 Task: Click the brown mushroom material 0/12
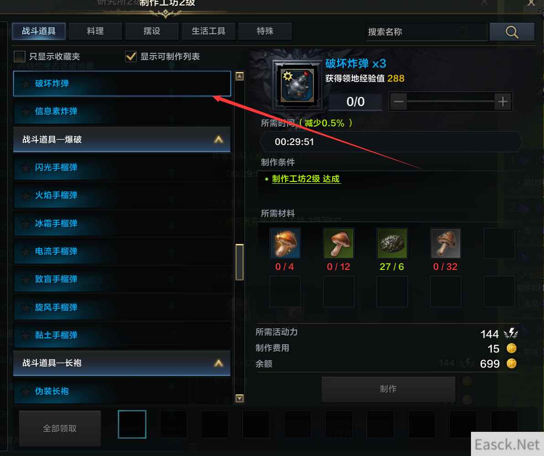[339, 243]
